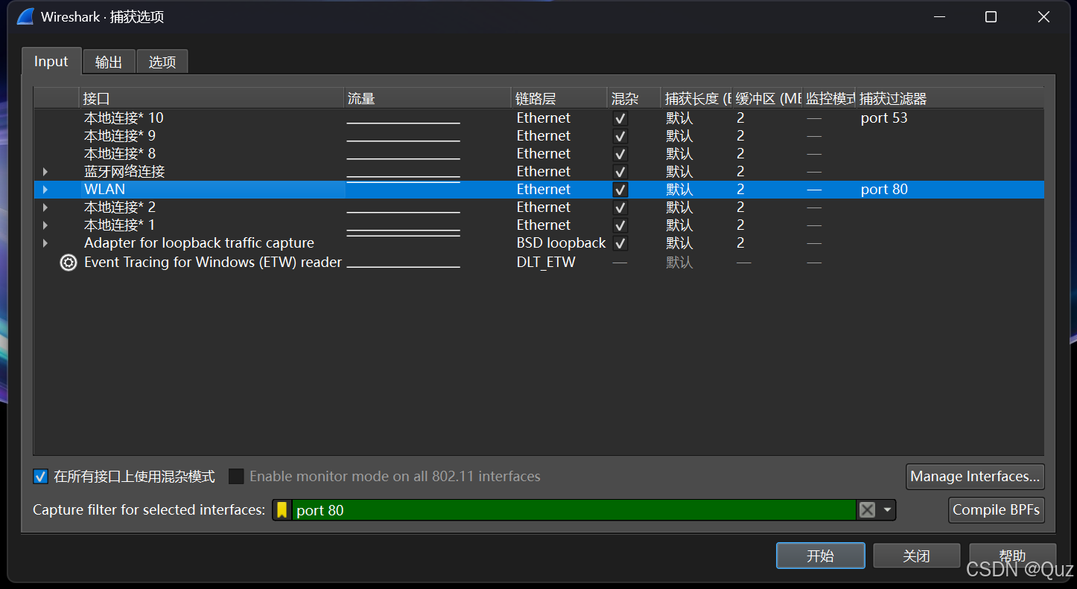Click the Wireshark shark fin title icon
This screenshot has width=1077, height=589.
coord(25,16)
